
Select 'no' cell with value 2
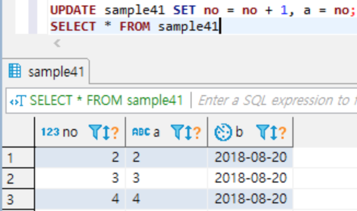[80, 157]
